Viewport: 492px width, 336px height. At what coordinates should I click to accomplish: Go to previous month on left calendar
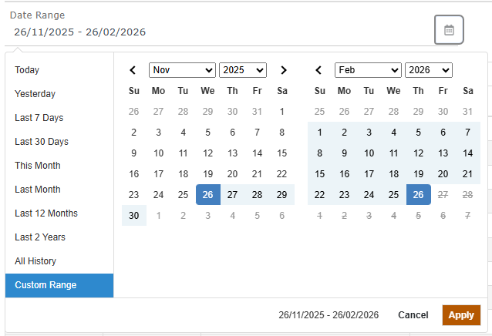click(x=133, y=70)
